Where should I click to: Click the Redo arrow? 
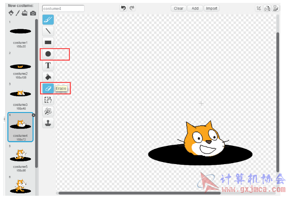(x=132, y=8)
